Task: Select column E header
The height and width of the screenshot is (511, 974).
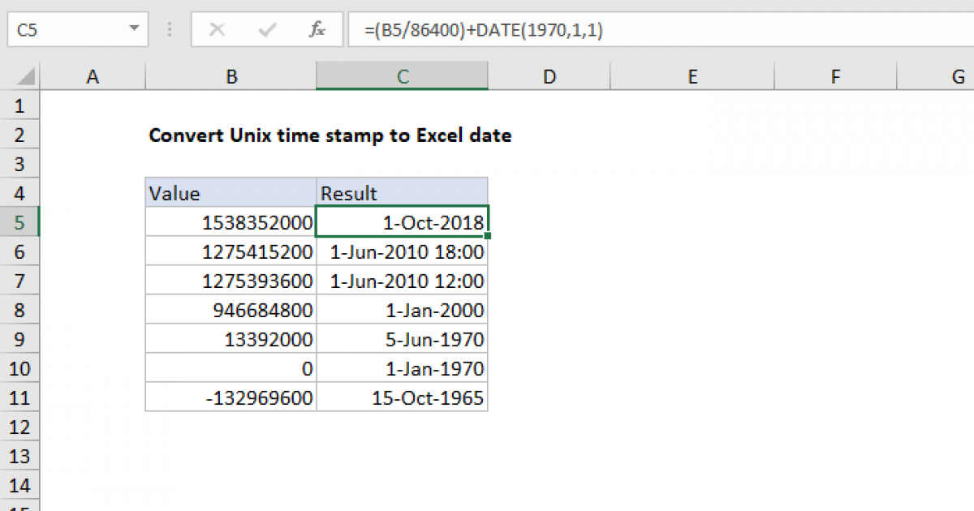Action: pyautogui.click(x=692, y=77)
